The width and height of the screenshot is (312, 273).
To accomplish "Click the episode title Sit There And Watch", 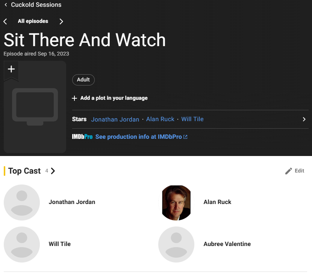I will coord(85,40).
